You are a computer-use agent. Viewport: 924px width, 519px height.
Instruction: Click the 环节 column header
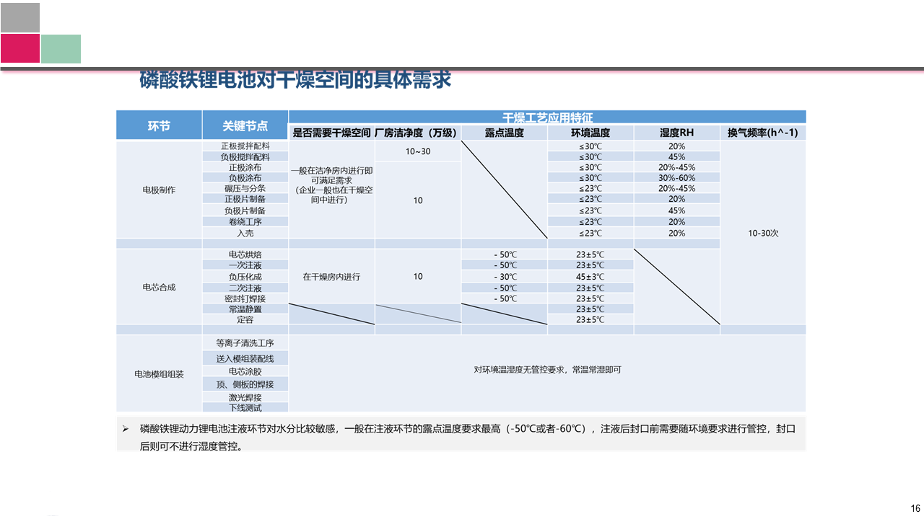[x=159, y=126]
